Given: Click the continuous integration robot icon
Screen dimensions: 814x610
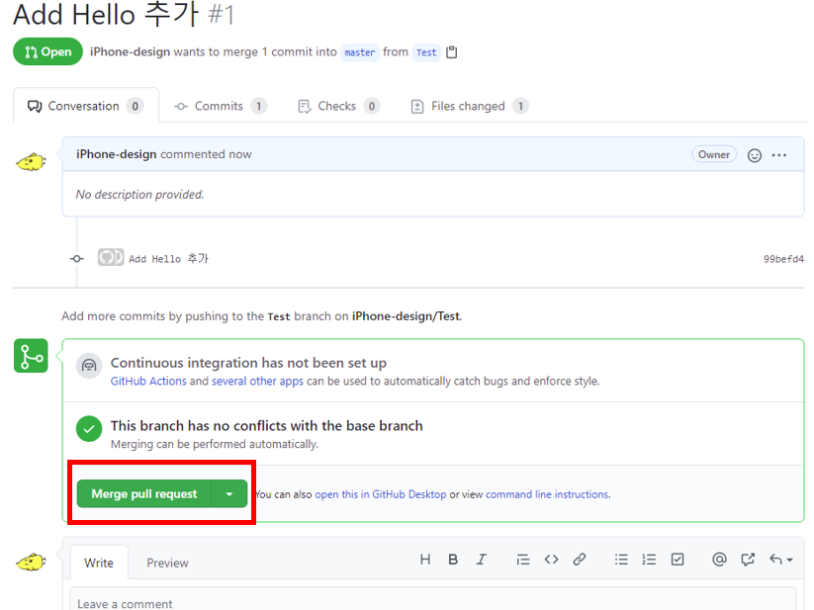Looking at the screenshot, I should pos(89,365).
